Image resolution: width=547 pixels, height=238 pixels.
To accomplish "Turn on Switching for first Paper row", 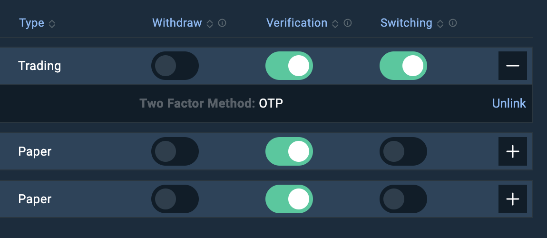I will click(403, 151).
